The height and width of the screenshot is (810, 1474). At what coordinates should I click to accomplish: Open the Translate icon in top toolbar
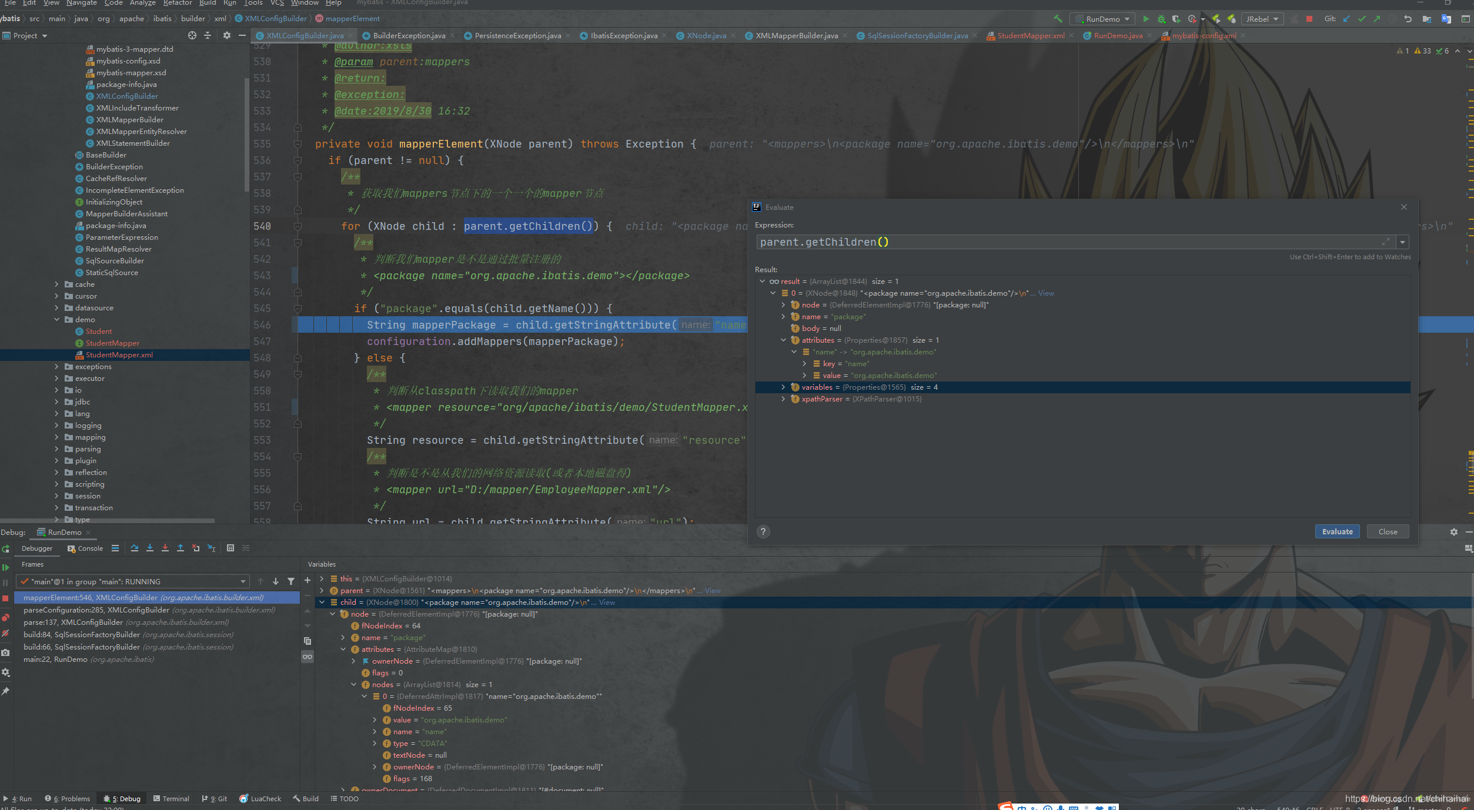point(1446,19)
